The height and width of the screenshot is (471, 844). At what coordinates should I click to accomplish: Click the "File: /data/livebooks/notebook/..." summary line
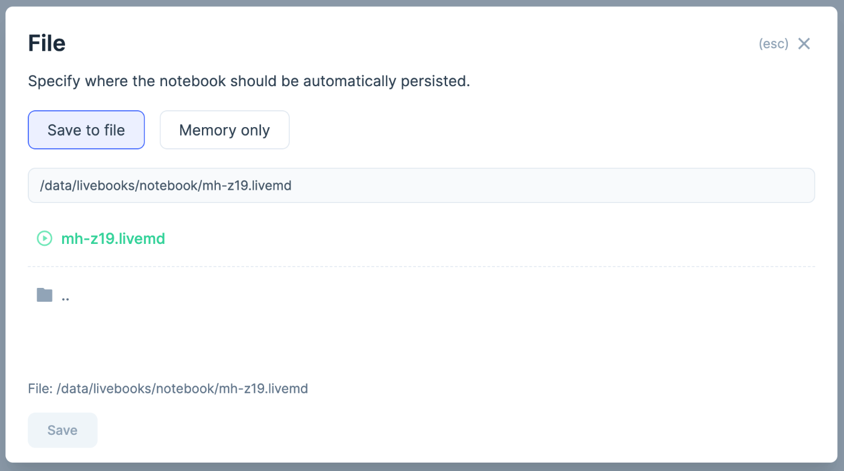[x=168, y=388]
